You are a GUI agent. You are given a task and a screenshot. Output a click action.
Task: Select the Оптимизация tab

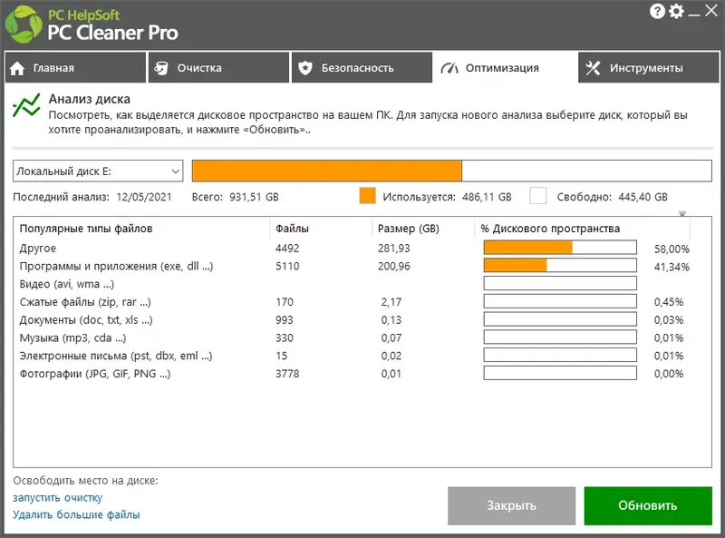[505, 68]
